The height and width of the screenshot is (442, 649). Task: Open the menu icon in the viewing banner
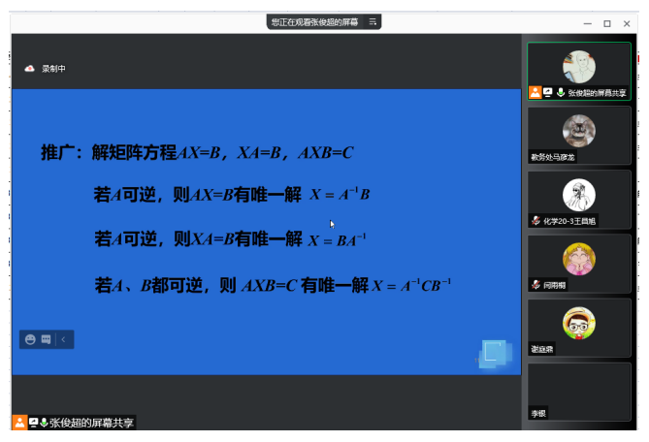point(373,21)
